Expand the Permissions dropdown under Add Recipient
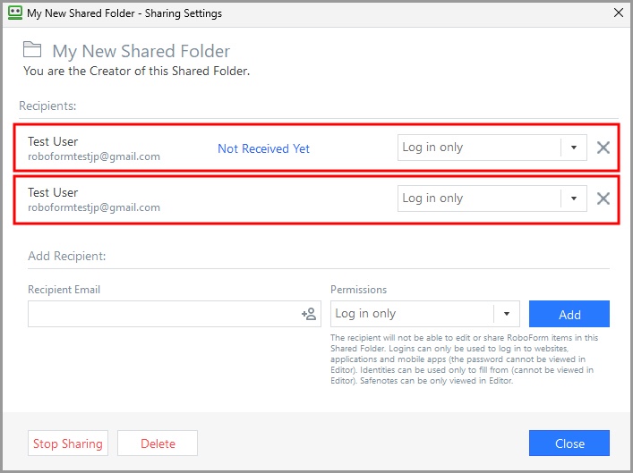The image size is (633, 473). click(506, 313)
